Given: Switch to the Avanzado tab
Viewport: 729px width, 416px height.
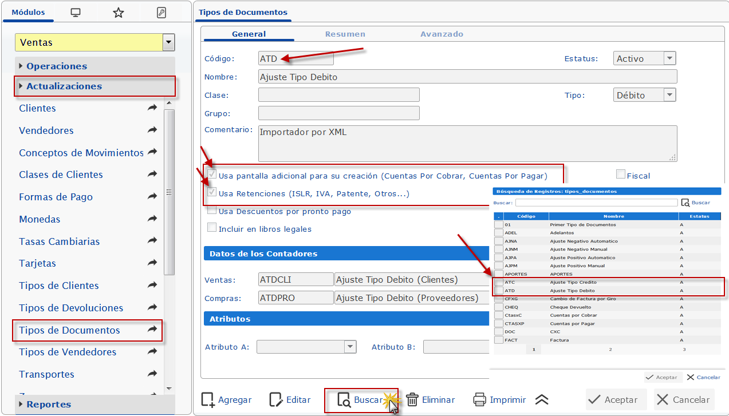Looking at the screenshot, I should (442, 34).
